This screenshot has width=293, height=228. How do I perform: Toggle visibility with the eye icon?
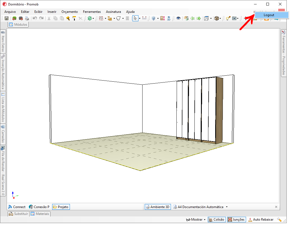coord(178,18)
